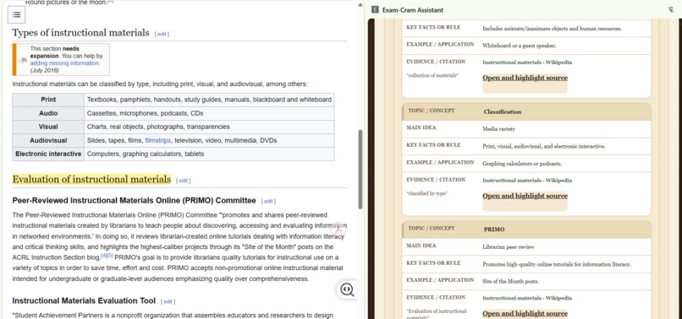Edit the Evaluation of instructional materials section
682x319 pixels.
[x=183, y=181]
